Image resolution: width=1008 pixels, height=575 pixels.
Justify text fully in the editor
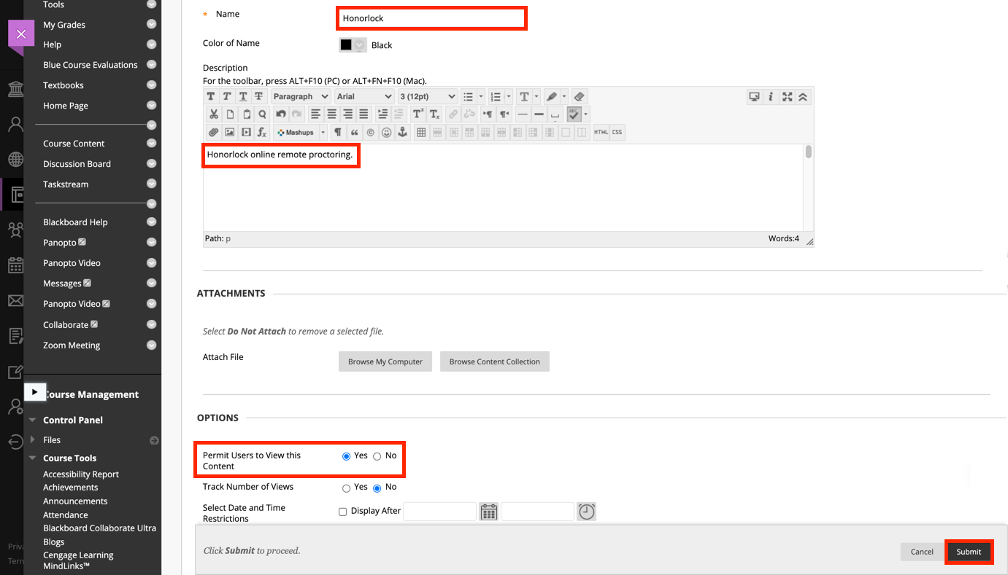363,114
